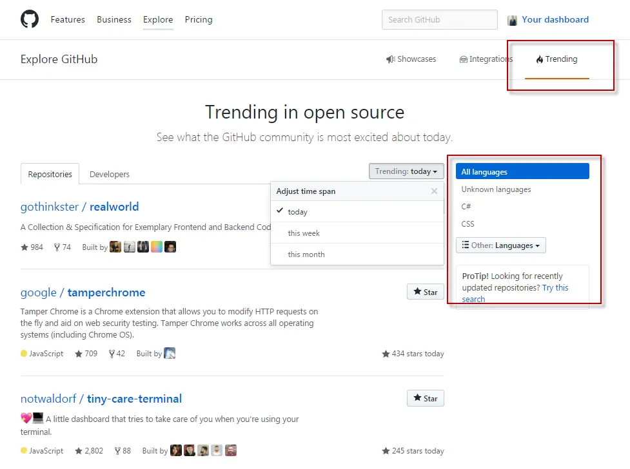The width and height of the screenshot is (630, 469).
Task: View tamperchrome stargazers count 709
Action: [86, 353]
